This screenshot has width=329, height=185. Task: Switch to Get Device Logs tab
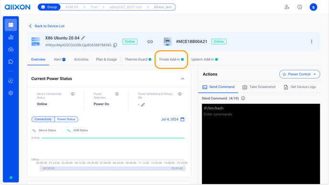(300, 87)
